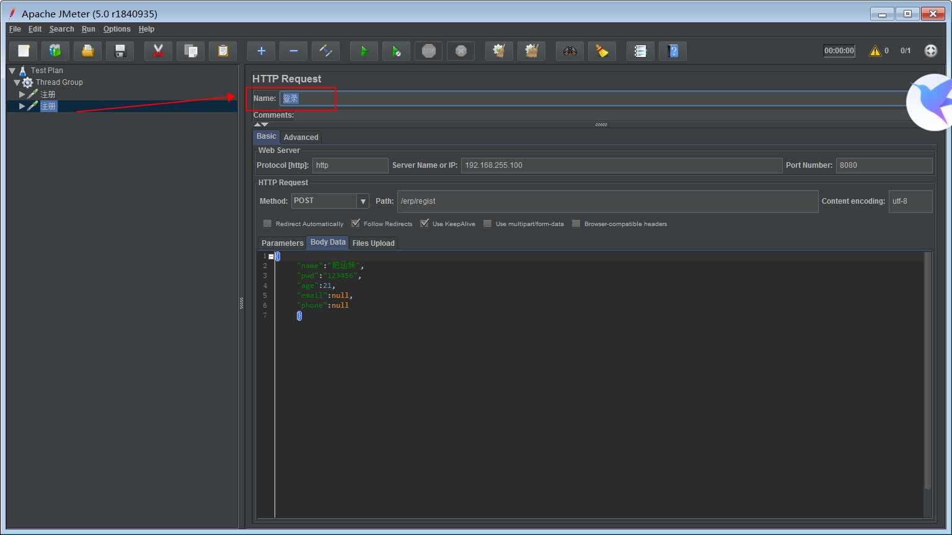Start the test with green play icon

coord(364,51)
